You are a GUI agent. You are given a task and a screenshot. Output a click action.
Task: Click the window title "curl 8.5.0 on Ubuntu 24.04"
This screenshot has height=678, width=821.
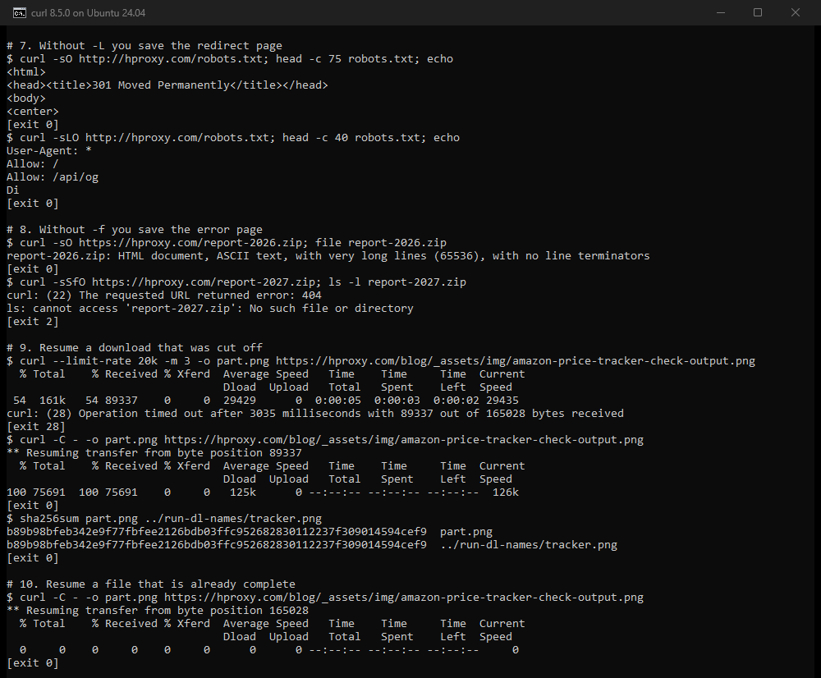click(x=88, y=13)
